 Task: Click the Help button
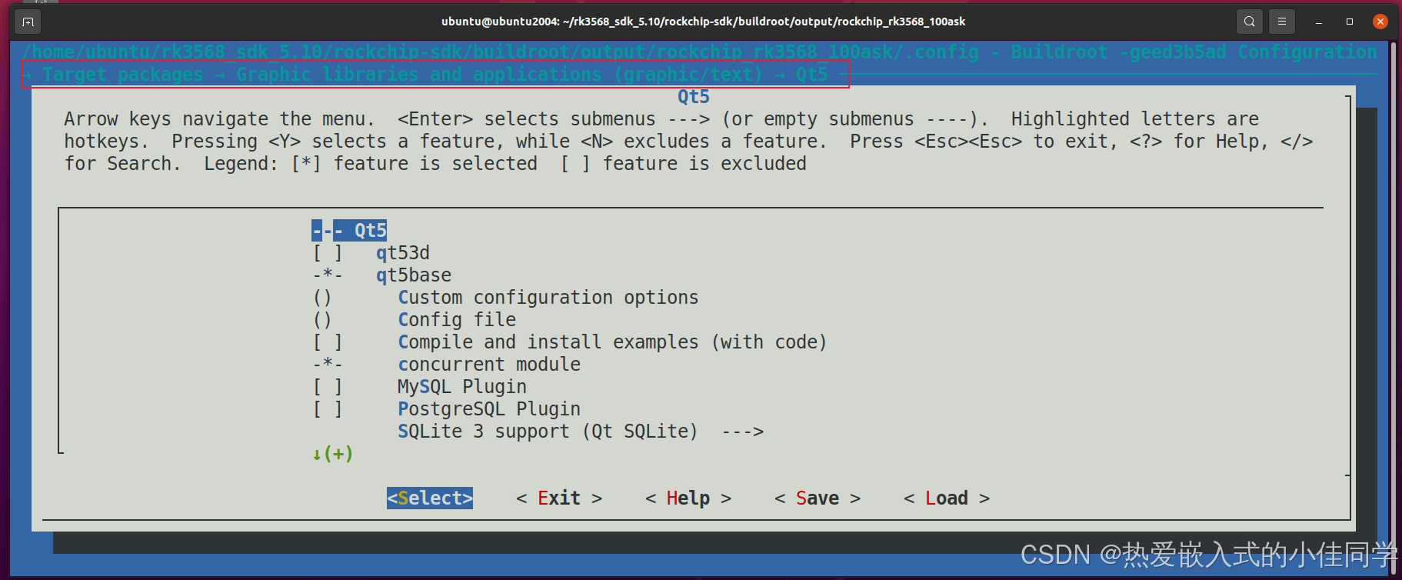click(x=688, y=498)
